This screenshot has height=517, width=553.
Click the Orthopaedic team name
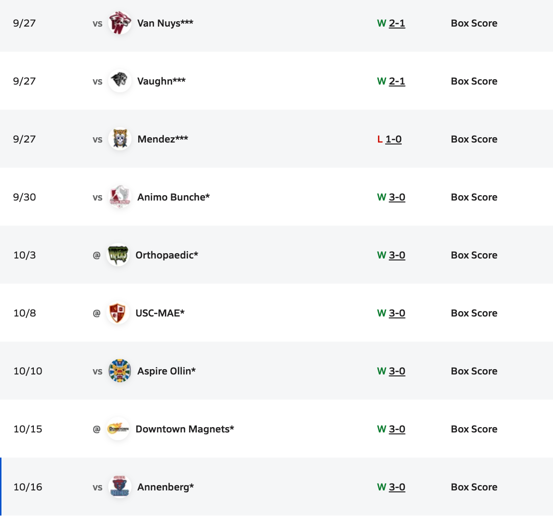[x=167, y=255]
